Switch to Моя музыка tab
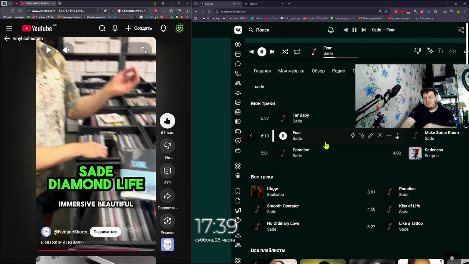 click(291, 71)
